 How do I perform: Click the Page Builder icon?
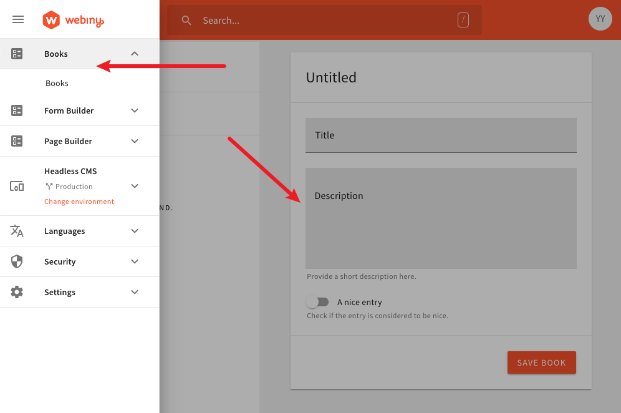[x=17, y=141]
